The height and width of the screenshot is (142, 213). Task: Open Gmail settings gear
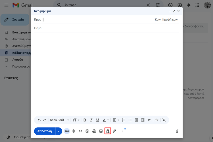point(179,5)
